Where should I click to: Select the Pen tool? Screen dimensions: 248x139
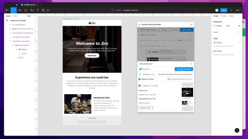click(32, 10)
